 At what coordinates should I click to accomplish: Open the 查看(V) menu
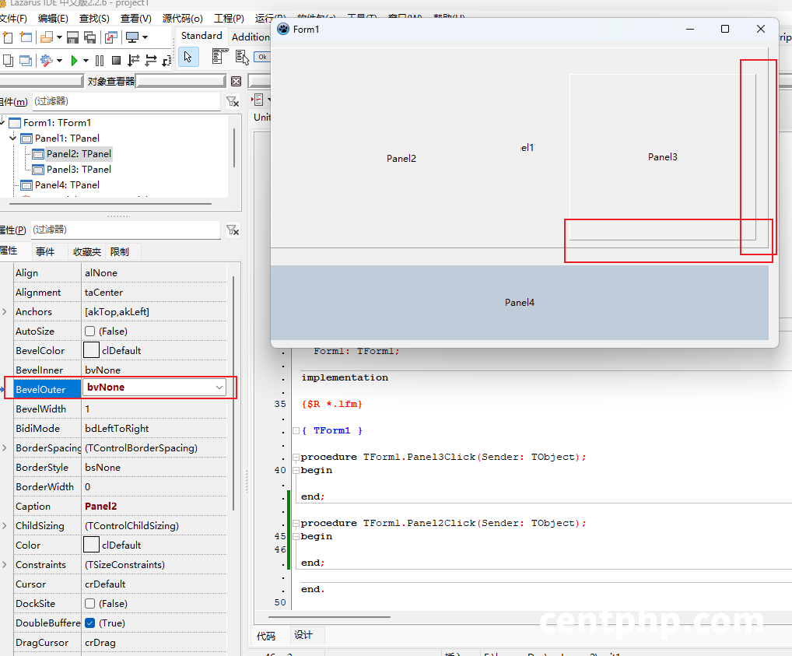[136, 19]
